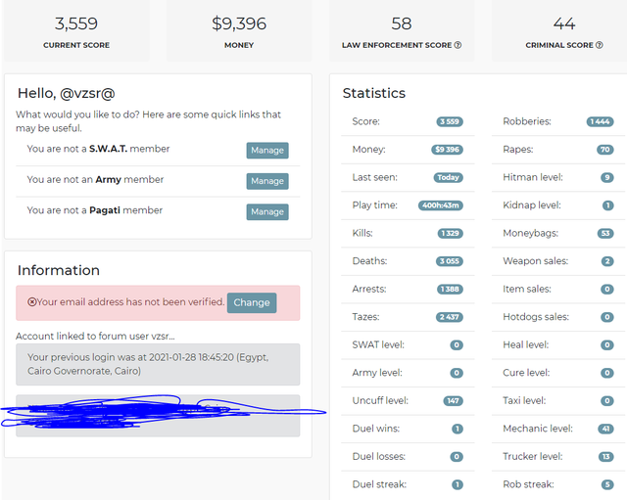627x500 pixels.
Task: Click the Duel wins badge
Action: (x=458, y=429)
